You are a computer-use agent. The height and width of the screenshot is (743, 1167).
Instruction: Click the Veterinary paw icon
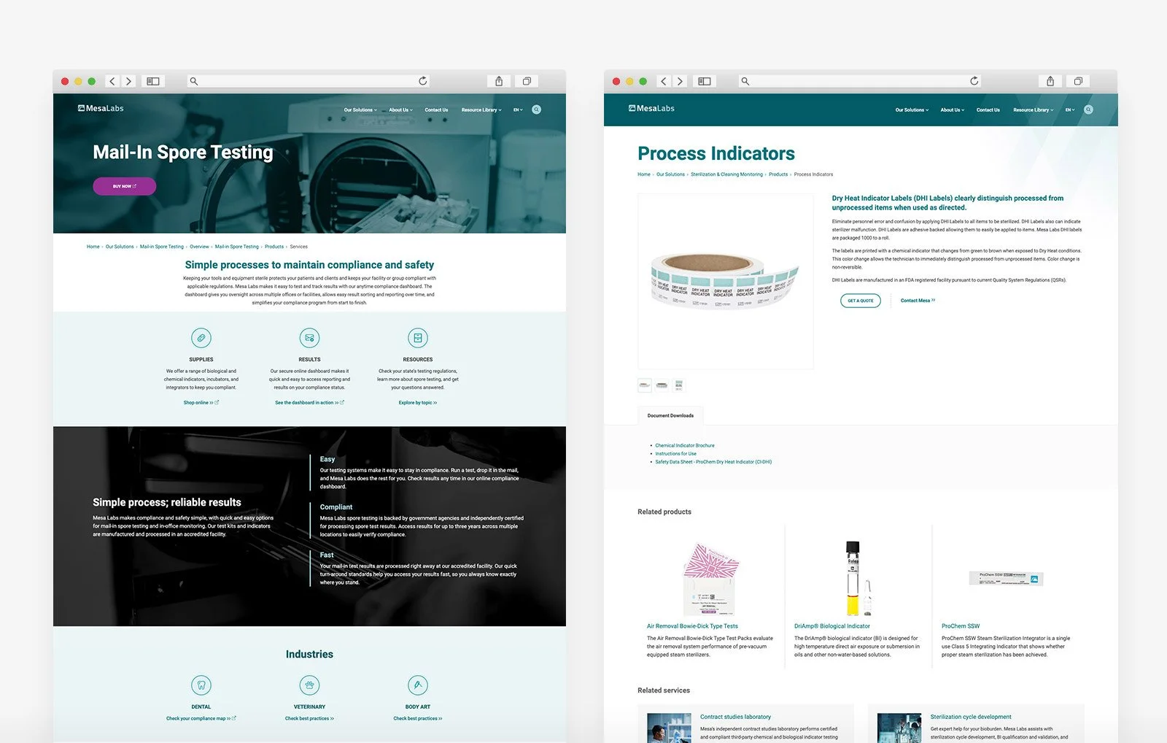click(x=309, y=685)
